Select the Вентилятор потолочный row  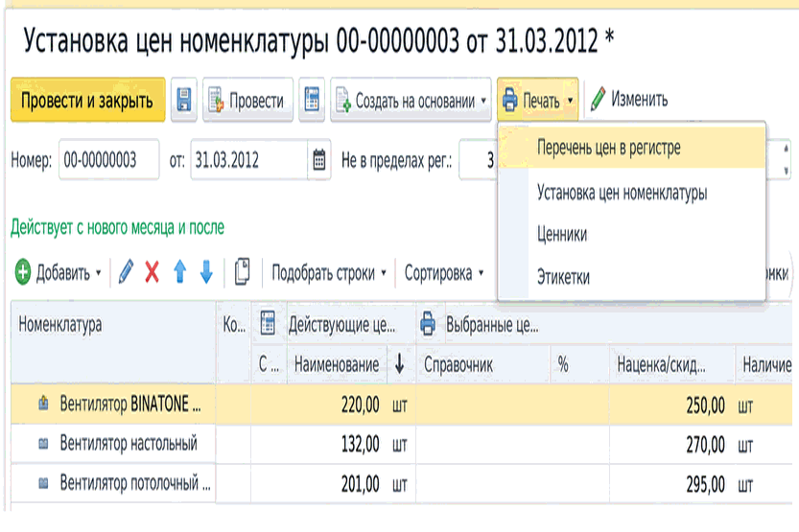click(402, 484)
